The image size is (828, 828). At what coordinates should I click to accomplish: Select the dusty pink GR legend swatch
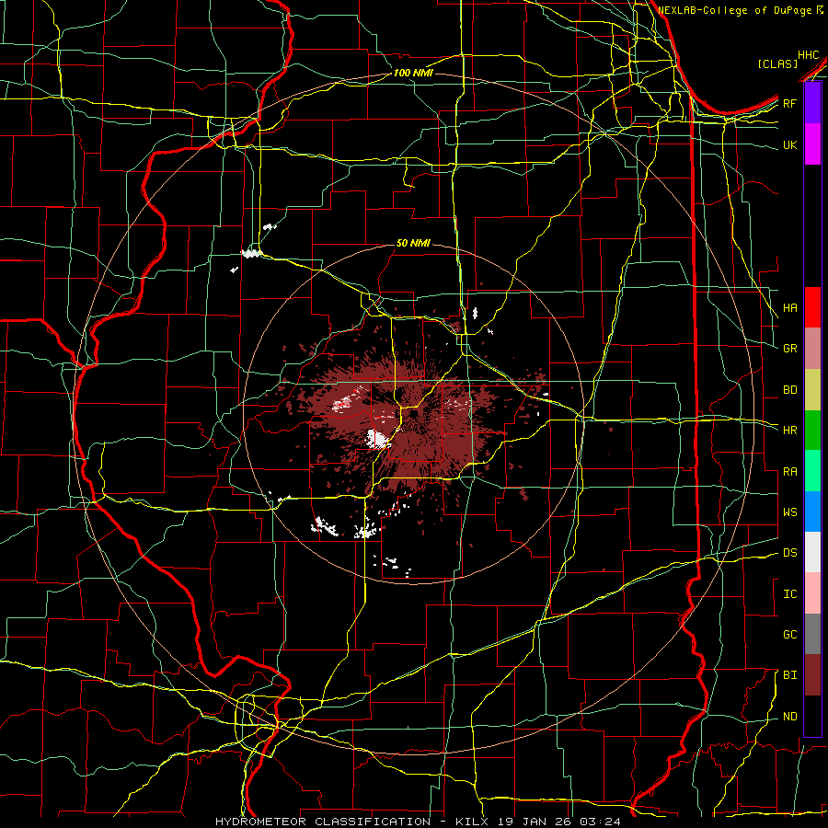pos(812,349)
